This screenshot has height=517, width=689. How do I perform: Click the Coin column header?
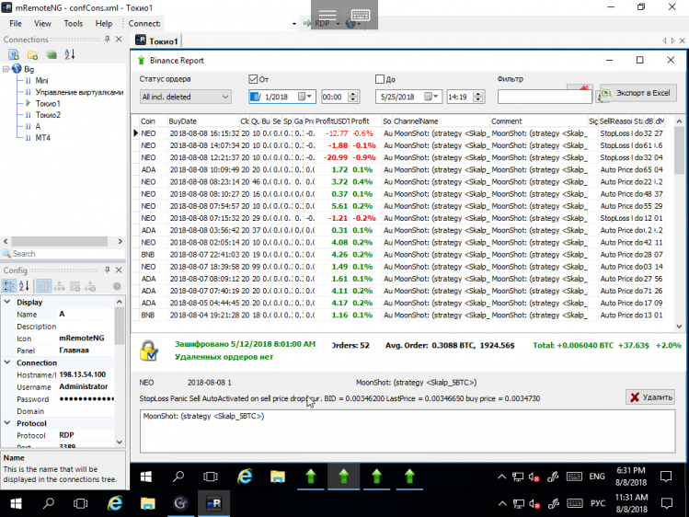[153, 121]
